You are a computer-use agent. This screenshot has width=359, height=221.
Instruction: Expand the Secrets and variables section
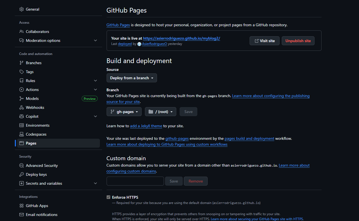pyautogui.click(x=95, y=183)
